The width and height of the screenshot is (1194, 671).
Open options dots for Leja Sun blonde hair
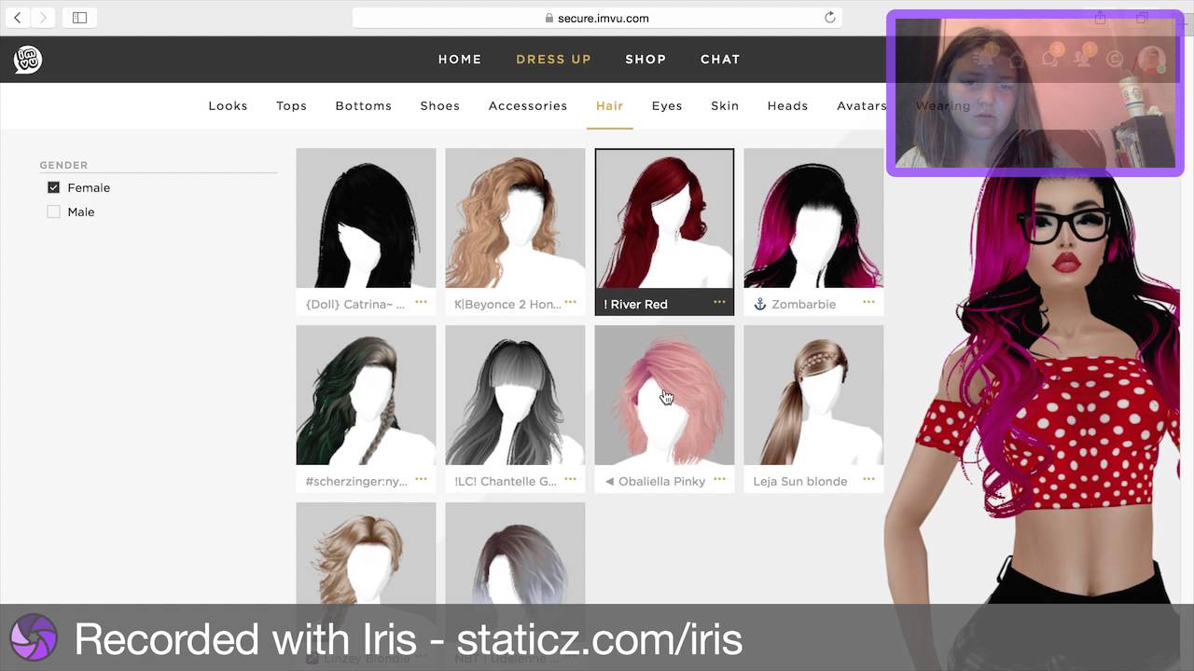[868, 480]
